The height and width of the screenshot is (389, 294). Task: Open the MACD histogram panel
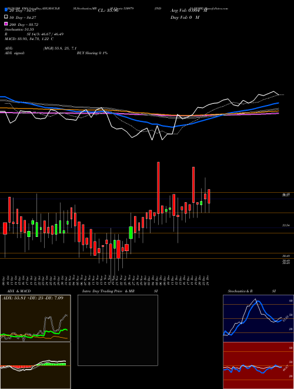click(x=35, y=365)
